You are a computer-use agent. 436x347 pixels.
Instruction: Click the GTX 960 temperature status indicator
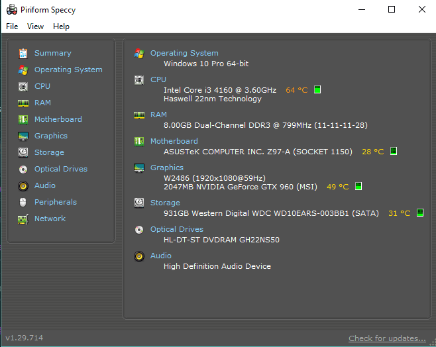[358, 187]
